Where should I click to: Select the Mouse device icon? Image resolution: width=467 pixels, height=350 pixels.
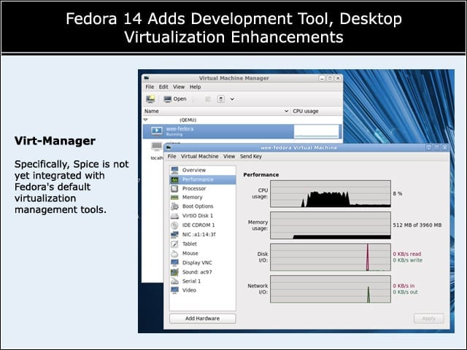pyautogui.click(x=174, y=254)
